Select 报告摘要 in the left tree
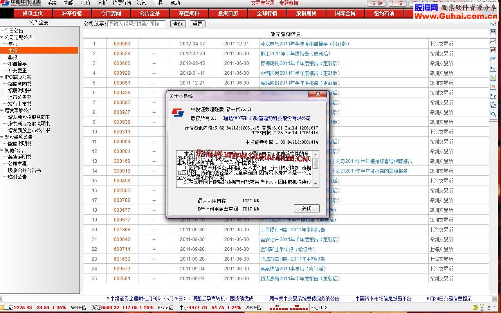Screen dimensions: 501x313 click(18, 64)
